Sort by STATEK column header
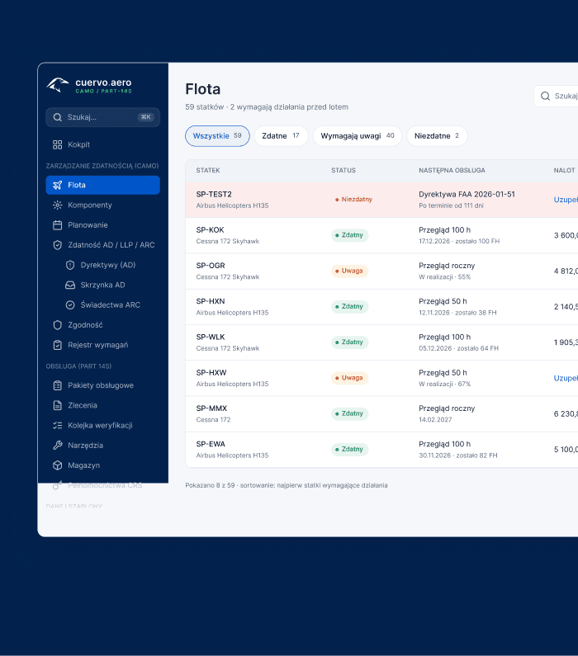This screenshot has height=656, width=578. (208, 170)
